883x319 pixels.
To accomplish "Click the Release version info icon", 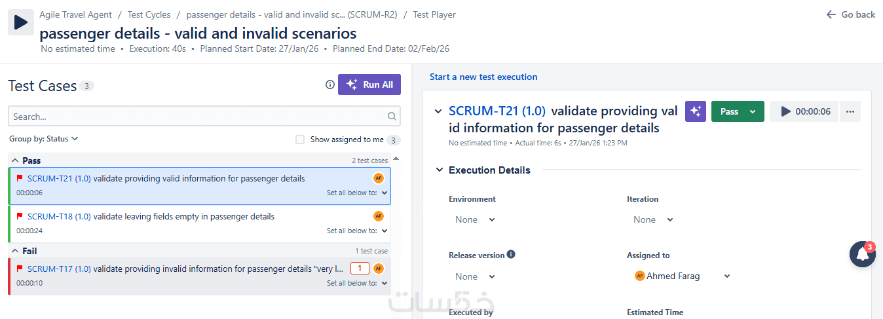I will tap(511, 254).
